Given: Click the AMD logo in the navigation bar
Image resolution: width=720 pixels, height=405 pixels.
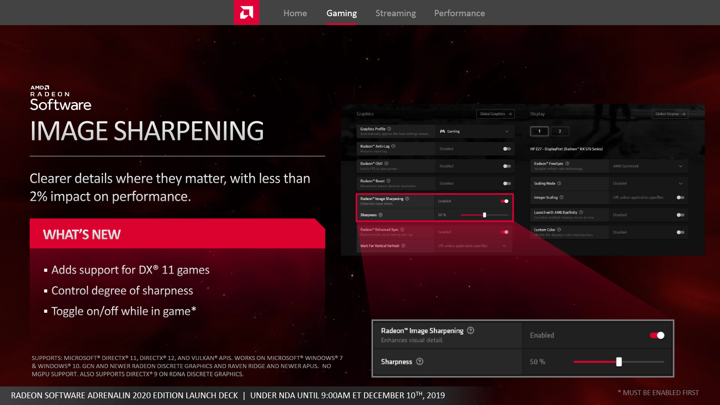Looking at the screenshot, I should pyautogui.click(x=246, y=13).
